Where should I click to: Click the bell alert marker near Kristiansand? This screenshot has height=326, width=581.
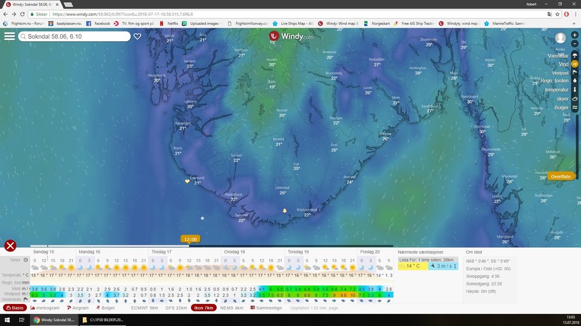pyautogui.click(x=285, y=211)
